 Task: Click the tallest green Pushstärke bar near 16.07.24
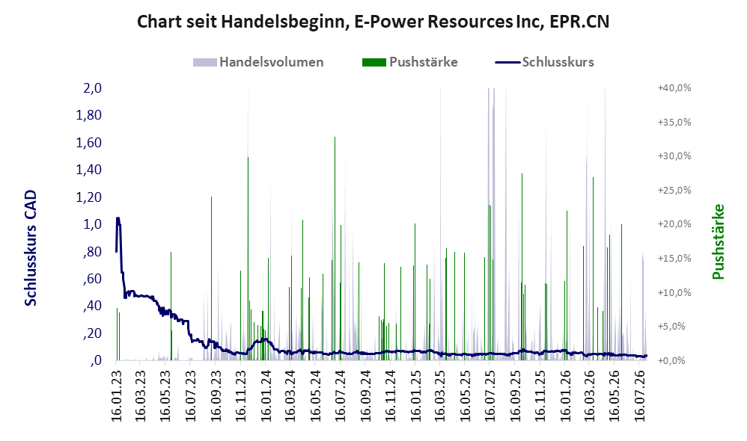click(335, 248)
